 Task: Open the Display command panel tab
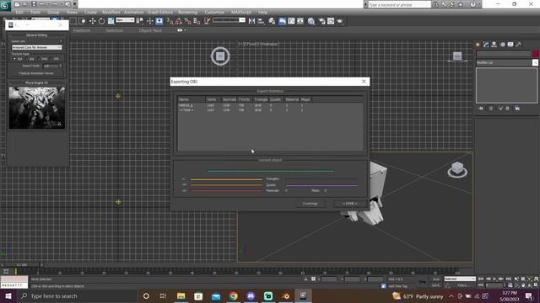pyautogui.click(x=510, y=45)
